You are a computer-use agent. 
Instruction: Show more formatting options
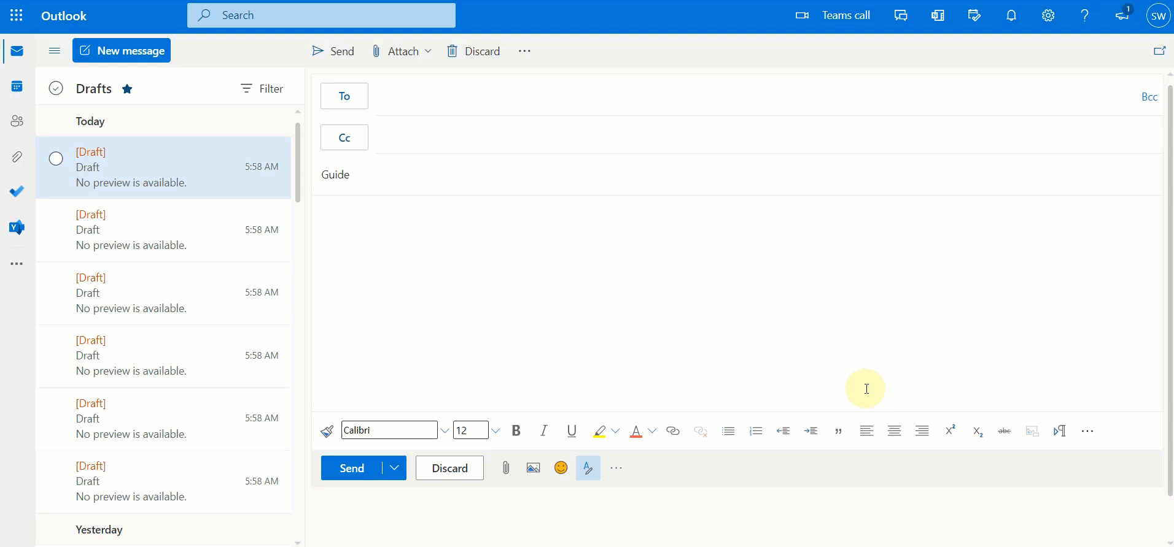pyautogui.click(x=1087, y=431)
